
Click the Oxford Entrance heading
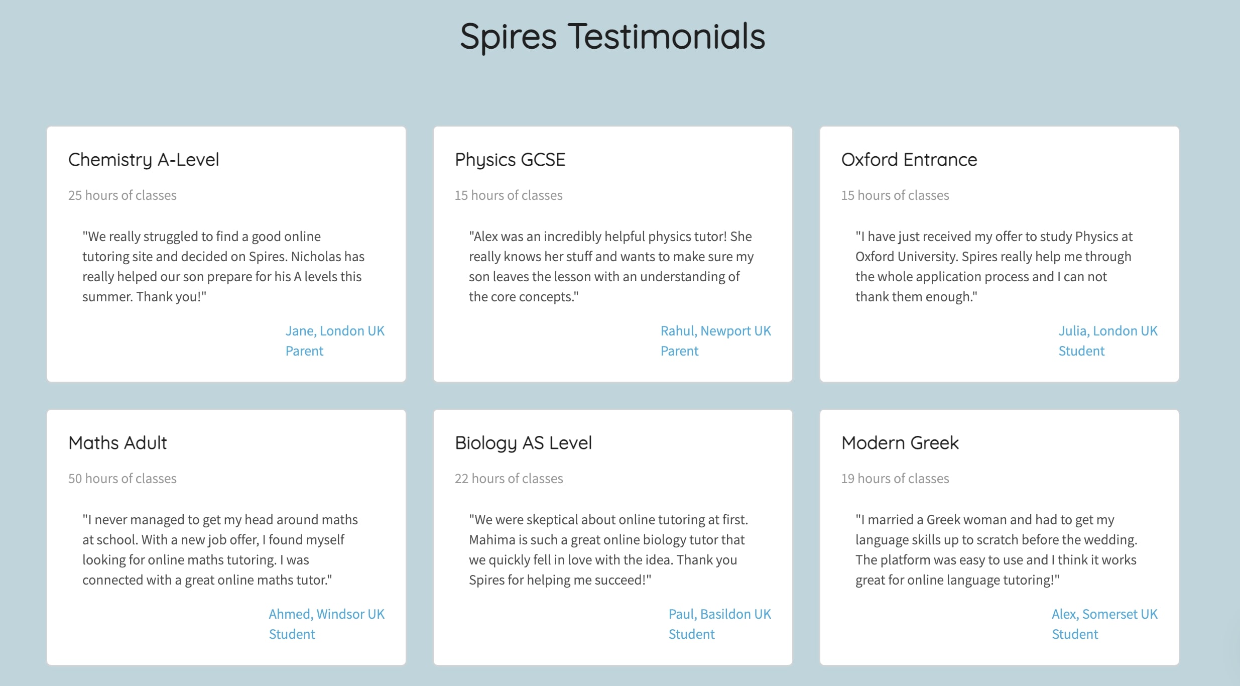click(909, 160)
